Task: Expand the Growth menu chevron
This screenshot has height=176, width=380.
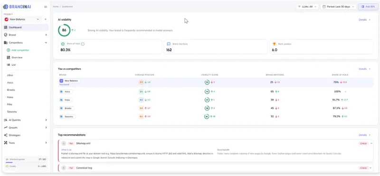Action: tap(46, 127)
